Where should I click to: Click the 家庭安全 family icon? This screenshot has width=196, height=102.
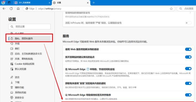click(12, 98)
